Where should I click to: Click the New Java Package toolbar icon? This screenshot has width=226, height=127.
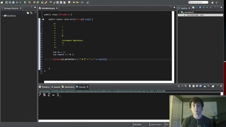tap(34, 2)
